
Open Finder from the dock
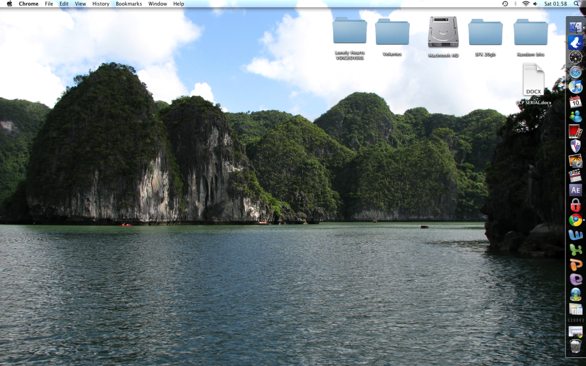pyautogui.click(x=575, y=27)
